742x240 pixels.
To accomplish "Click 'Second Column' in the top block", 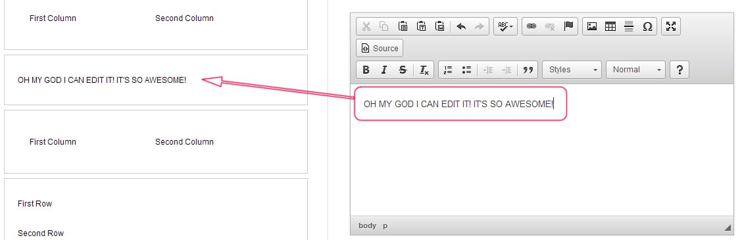I will click(x=184, y=18).
